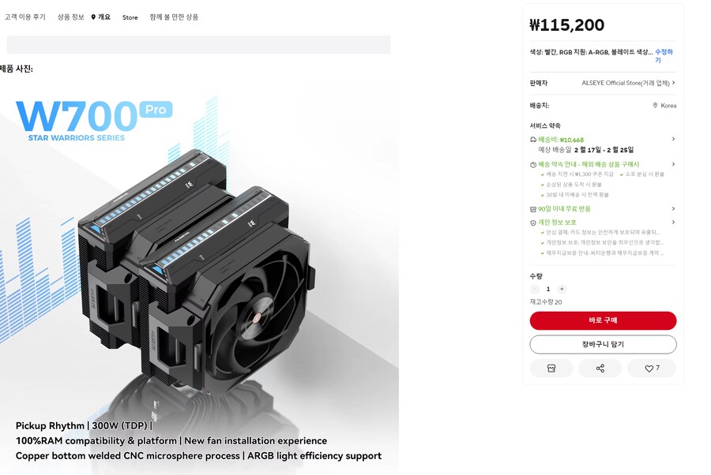
Task: Expand the 90일 이내 무료 반품 chevron
Action: coord(673,209)
